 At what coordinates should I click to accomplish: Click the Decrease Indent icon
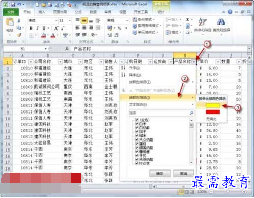[77, 35]
